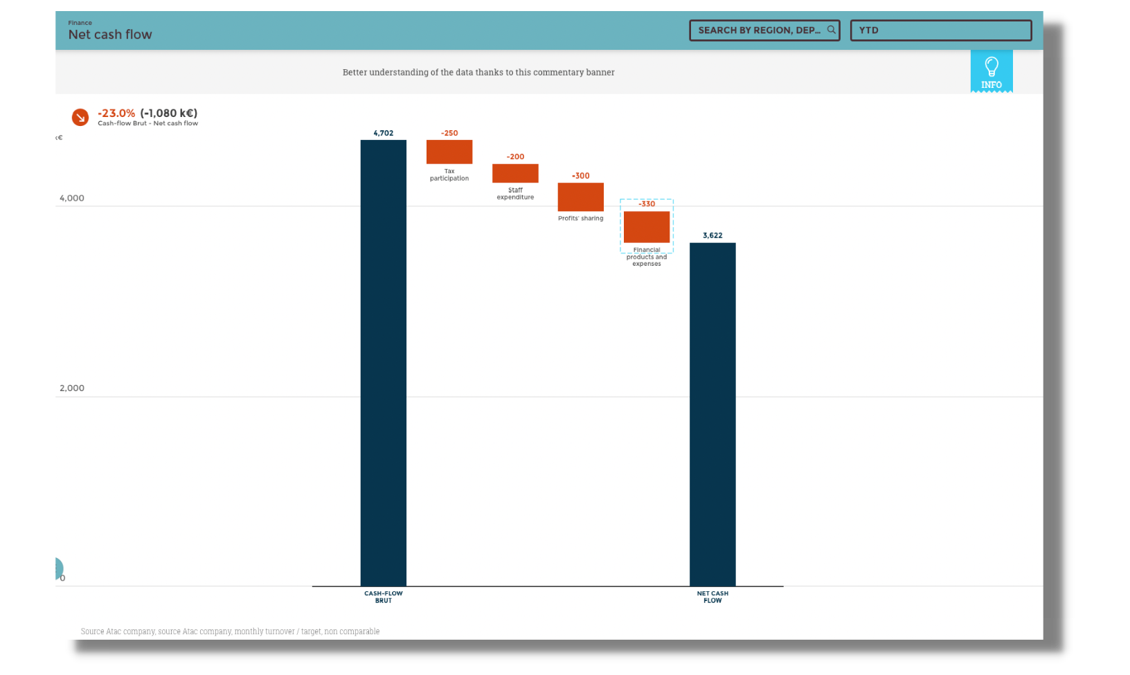Click the Tax participation orange bar
1130x675 pixels.
pyautogui.click(x=449, y=152)
